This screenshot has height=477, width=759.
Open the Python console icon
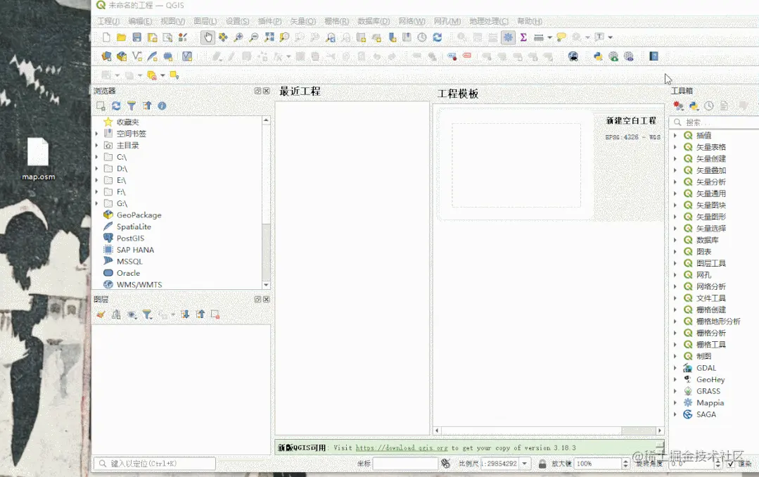coord(598,56)
